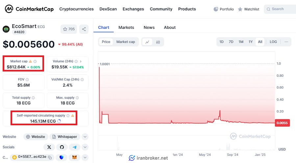296x163 pixels.
Task: Click the 0x55E7...ec423e contract address
Action: (32, 157)
